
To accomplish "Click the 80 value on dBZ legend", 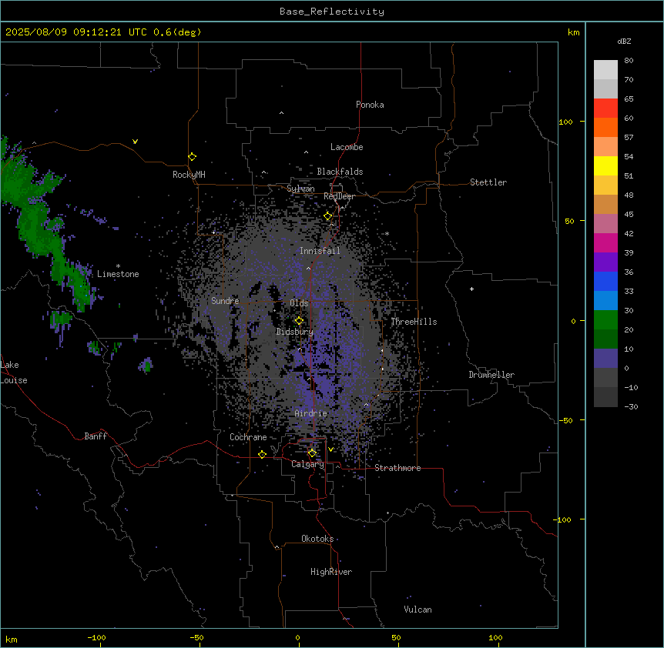I will 629,61.
